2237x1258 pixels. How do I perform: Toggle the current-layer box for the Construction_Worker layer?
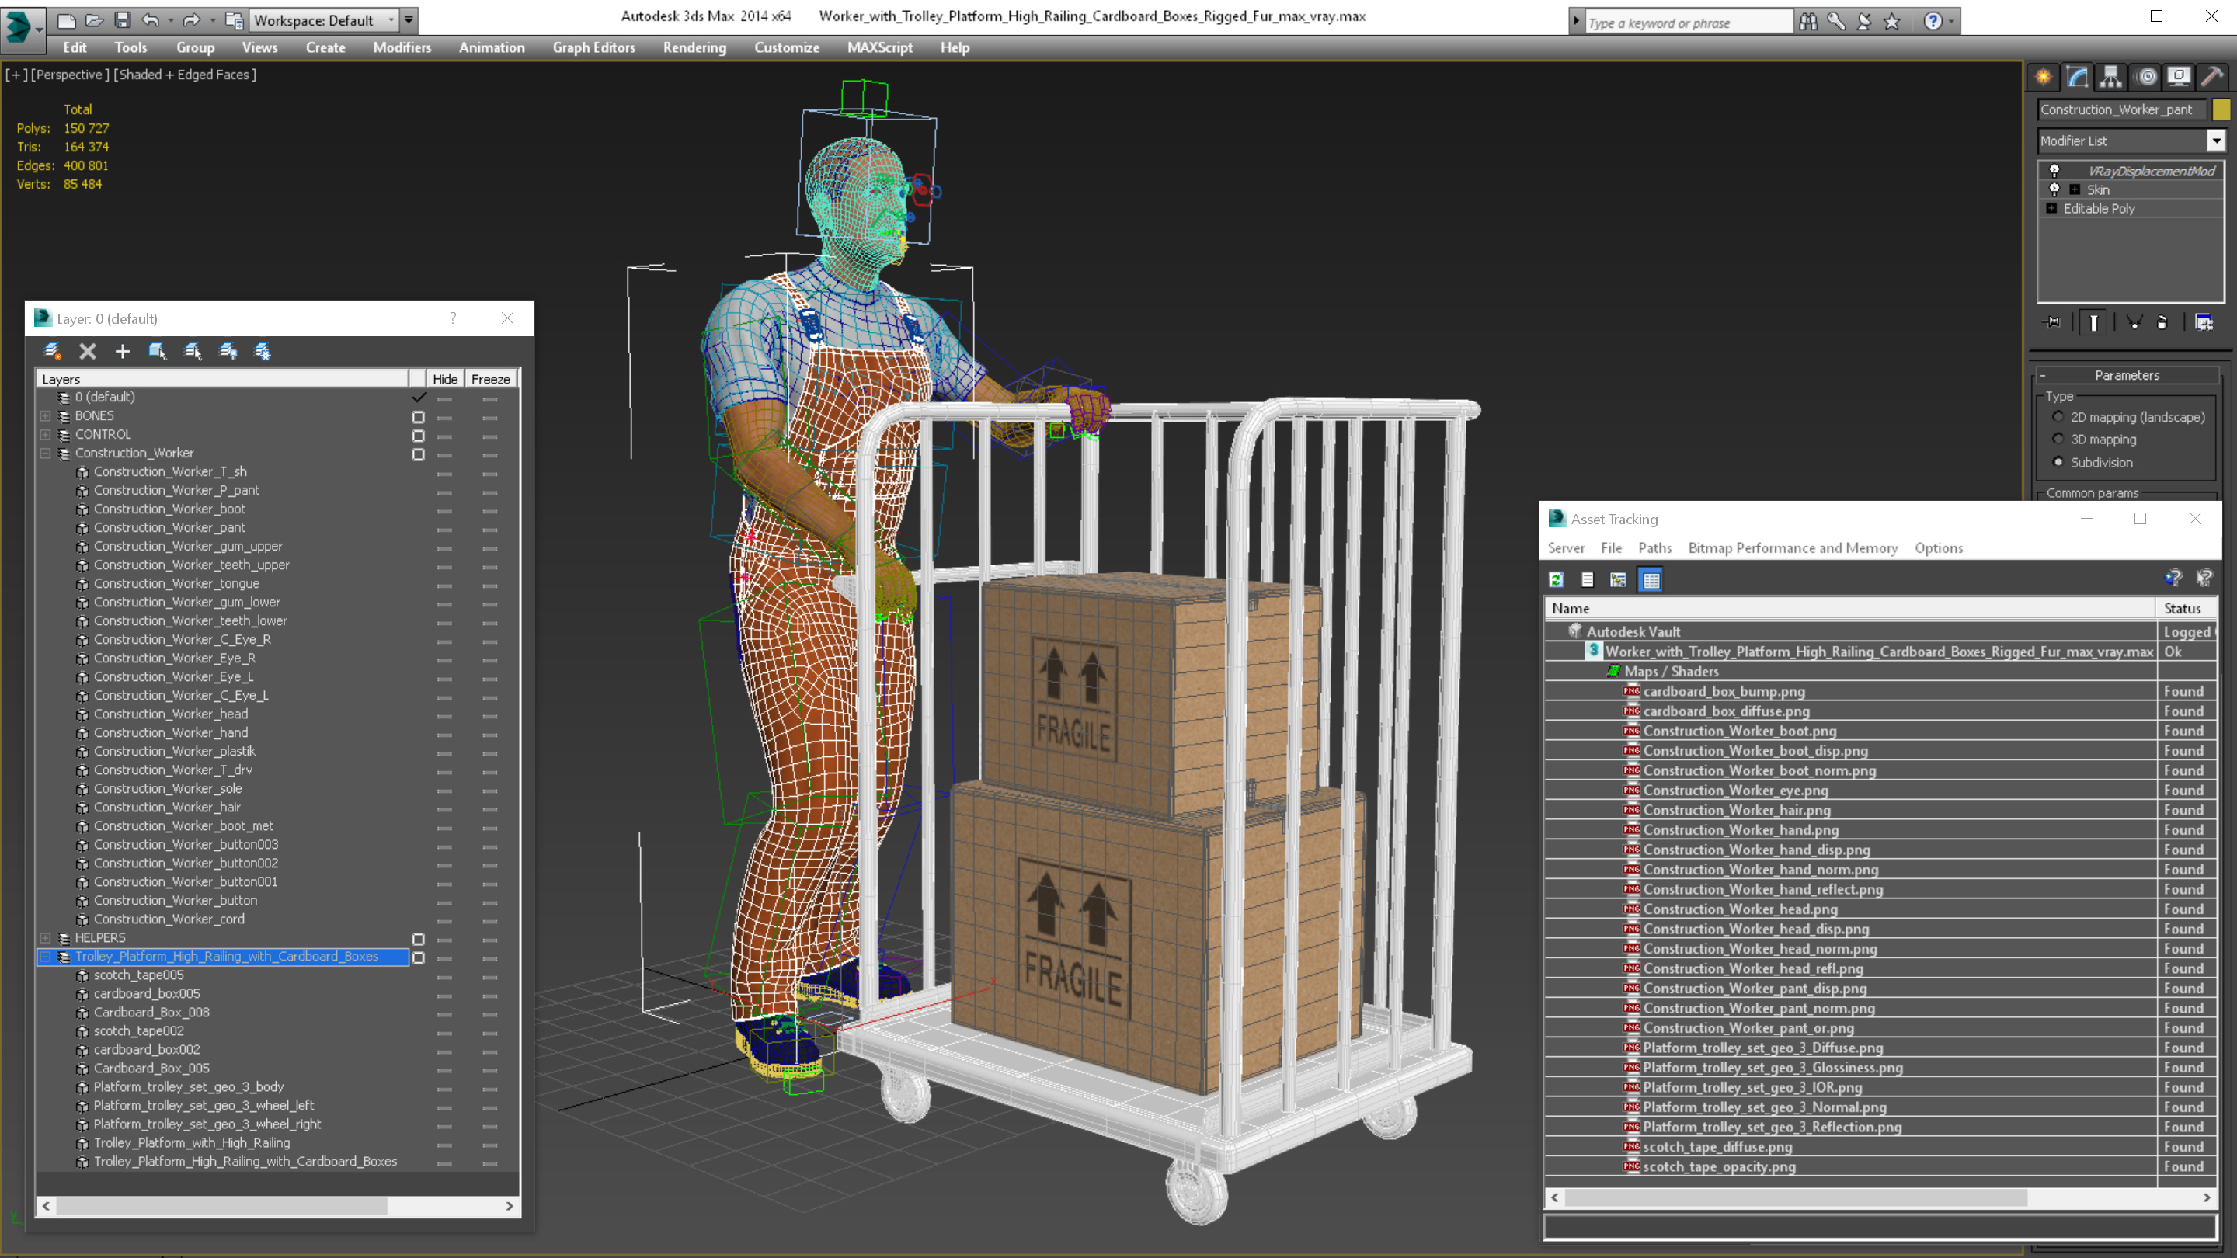pyautogui.click(x=418, y=454)
